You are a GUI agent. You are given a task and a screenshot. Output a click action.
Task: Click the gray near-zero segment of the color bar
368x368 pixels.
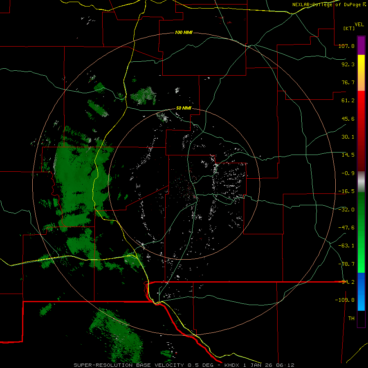click(x=361, y=182)
